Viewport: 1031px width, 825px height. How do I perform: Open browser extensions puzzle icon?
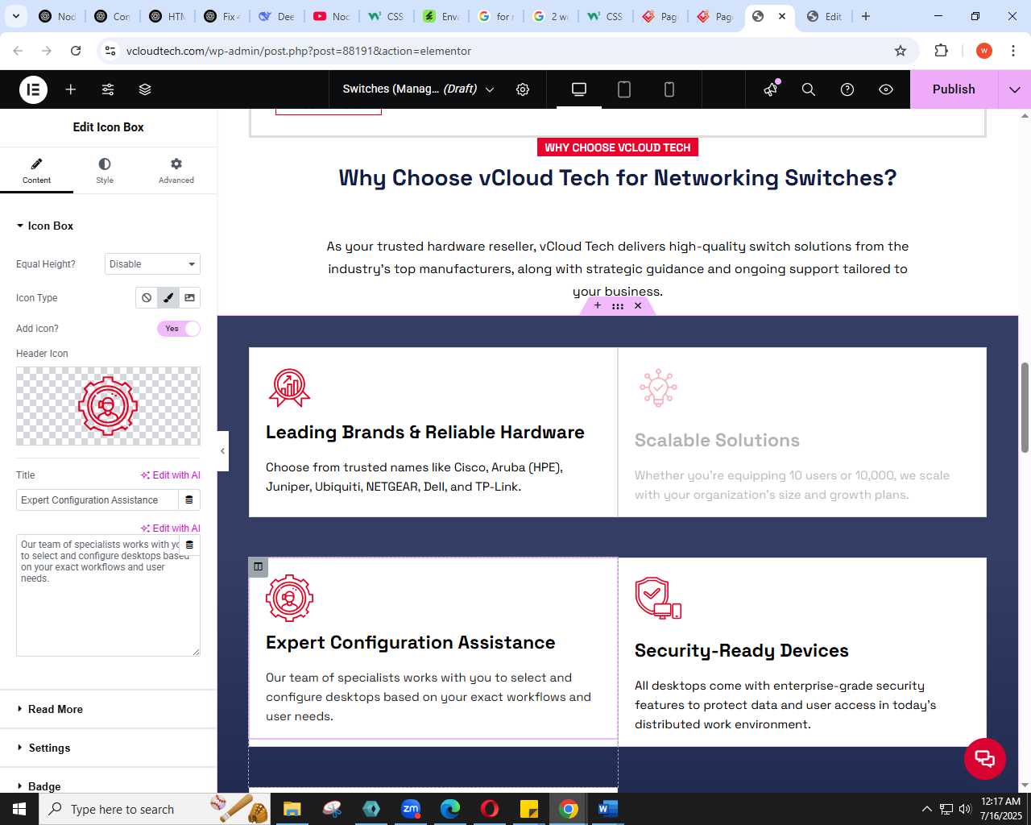click(941, 51)
